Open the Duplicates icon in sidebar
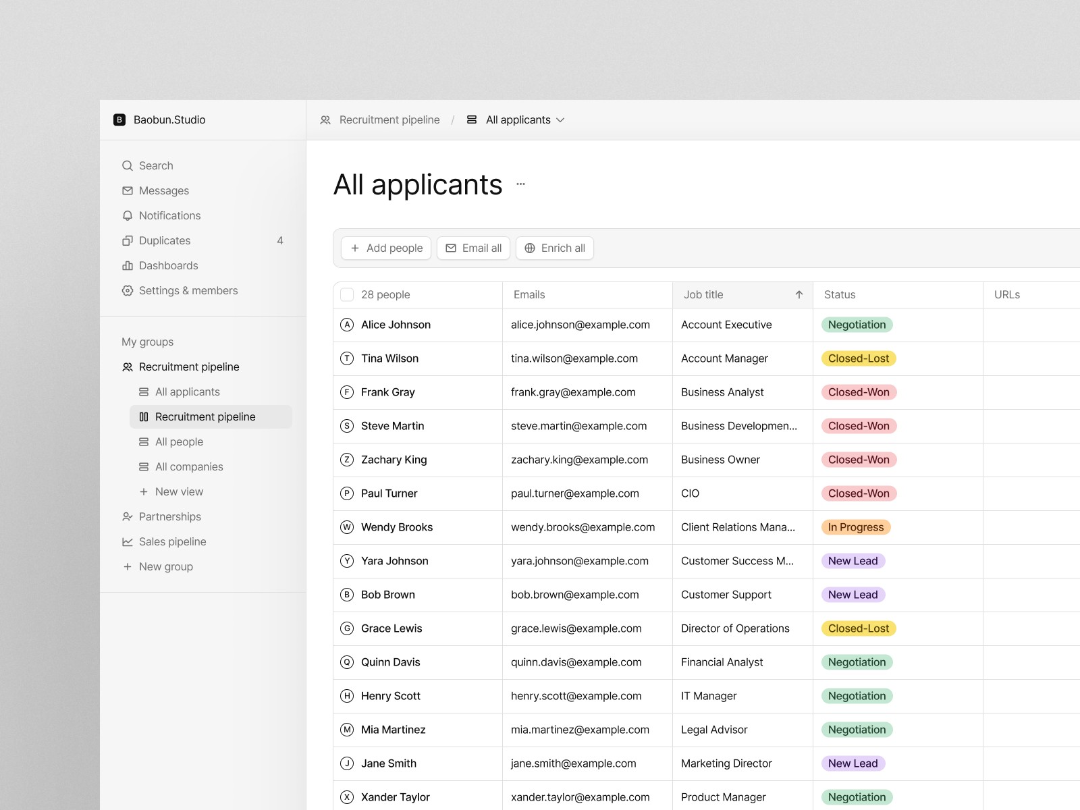The width and height of the screenshot is (1080, 810). [128, 241]
